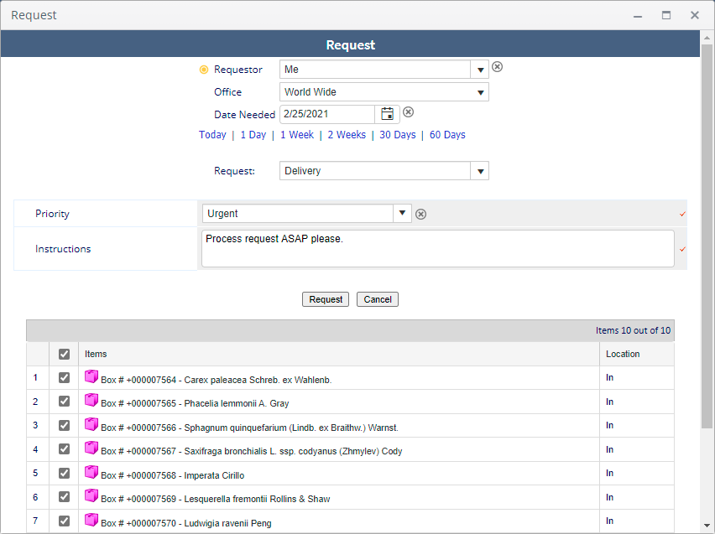
Task: Click the box icon for Box # +000007564
Action: pos(91,376)
